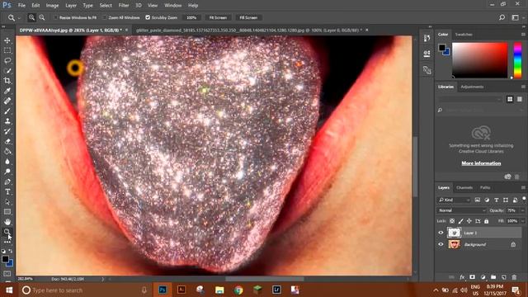Switch to the Adjustments tab
Image resolution: width=528 pixels, height=297 pixels.
click(472, 87)
